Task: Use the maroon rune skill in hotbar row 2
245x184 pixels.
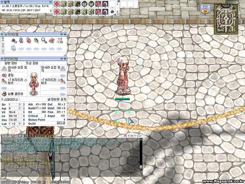Action: pos(98,12)
